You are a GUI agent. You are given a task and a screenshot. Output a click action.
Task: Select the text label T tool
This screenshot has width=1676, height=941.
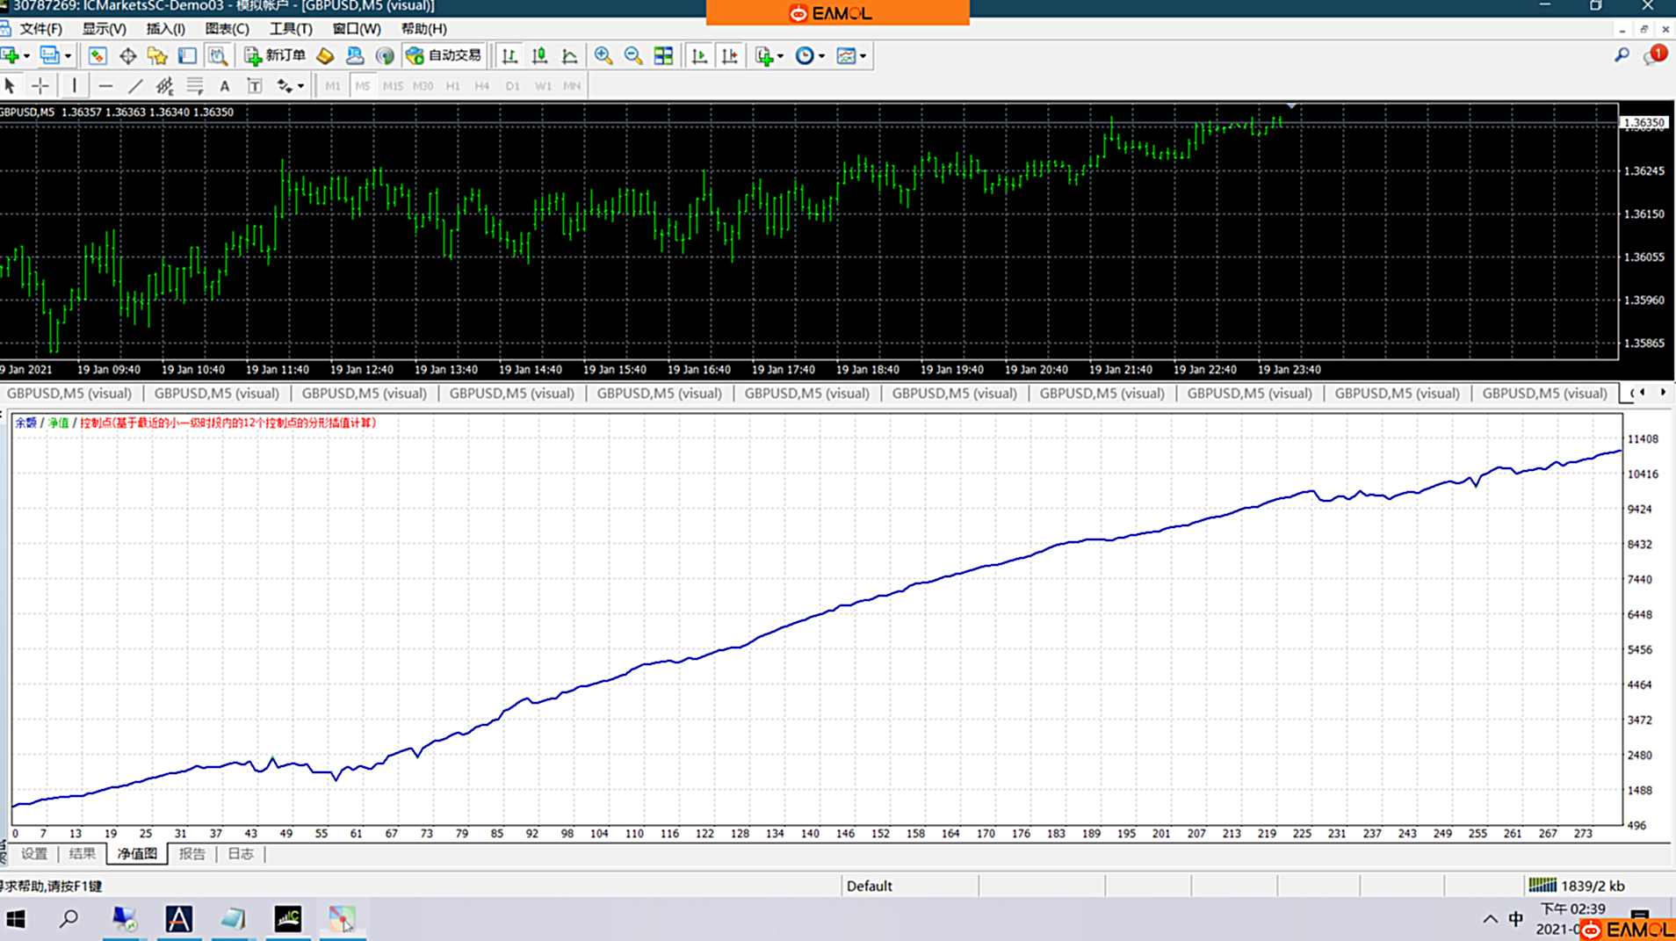pyautogui.click(x=254, y=85)
